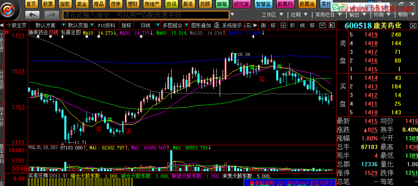Click the 600518 康美药业 title
Image resolution: width=418 pixels, height=186 pixels.
click(x=373, y=26)
